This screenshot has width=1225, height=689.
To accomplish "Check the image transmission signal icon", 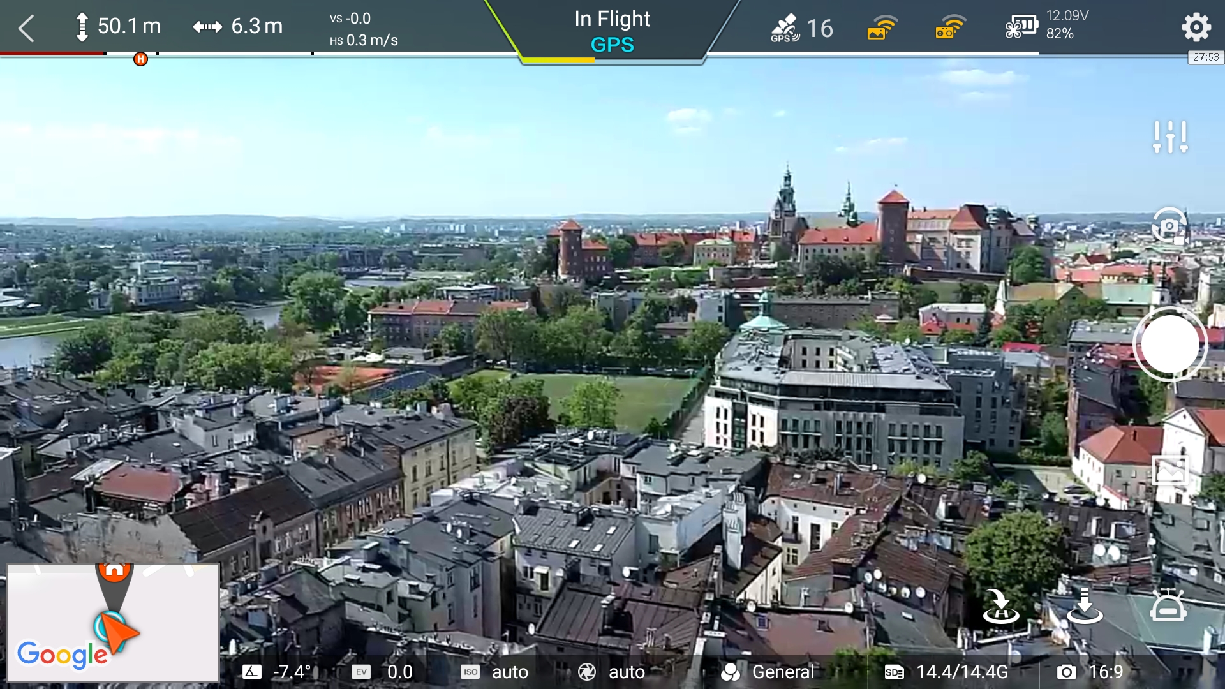I will point(882,27).
